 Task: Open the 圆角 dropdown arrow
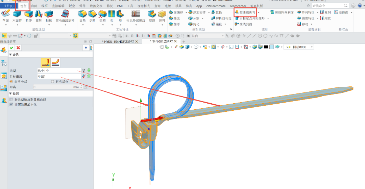click(x=83, y=25)
